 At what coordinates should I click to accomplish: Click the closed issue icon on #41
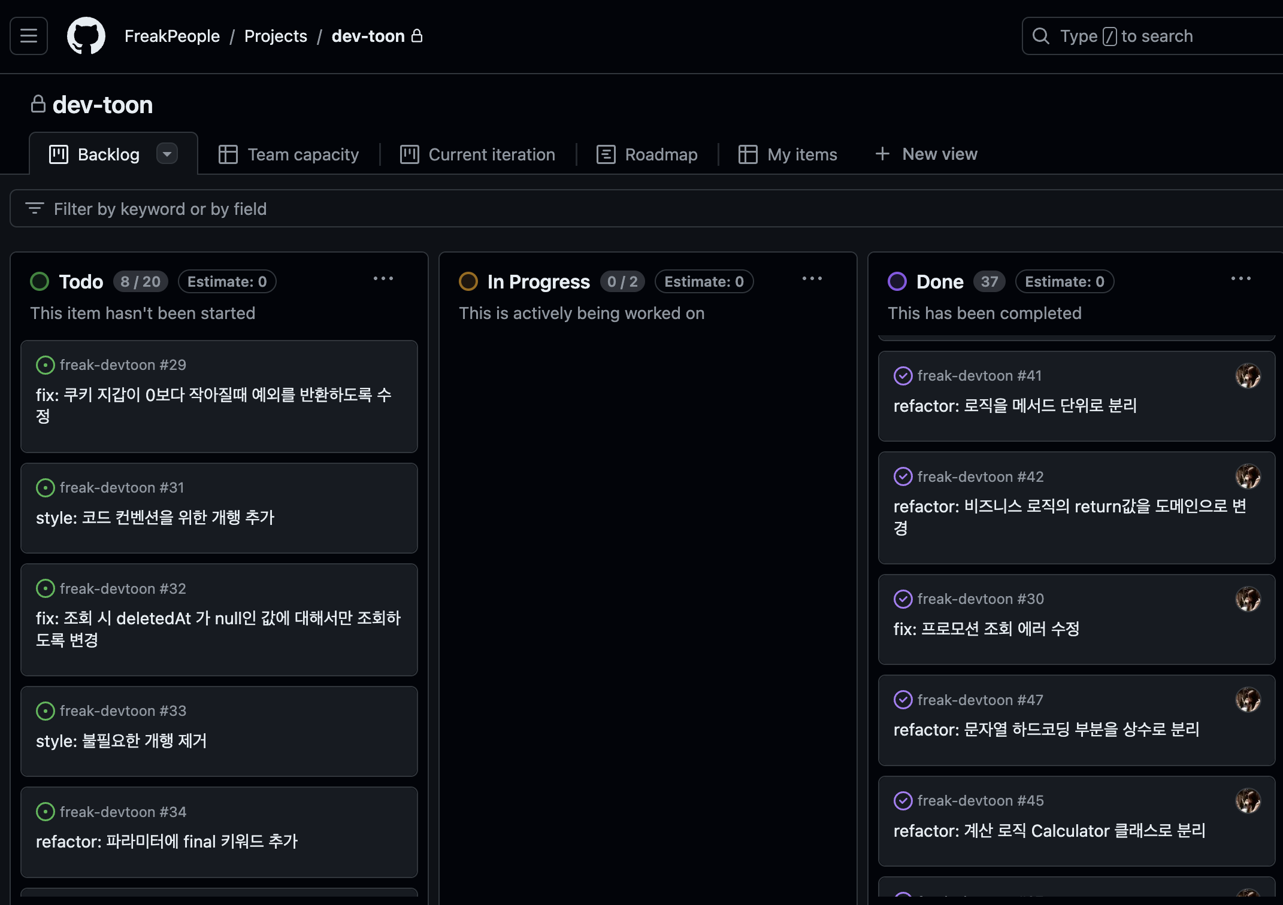[903, 376]
